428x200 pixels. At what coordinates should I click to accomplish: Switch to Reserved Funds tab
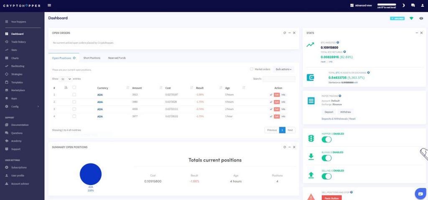pyautogui.click(x=117, y=58)
